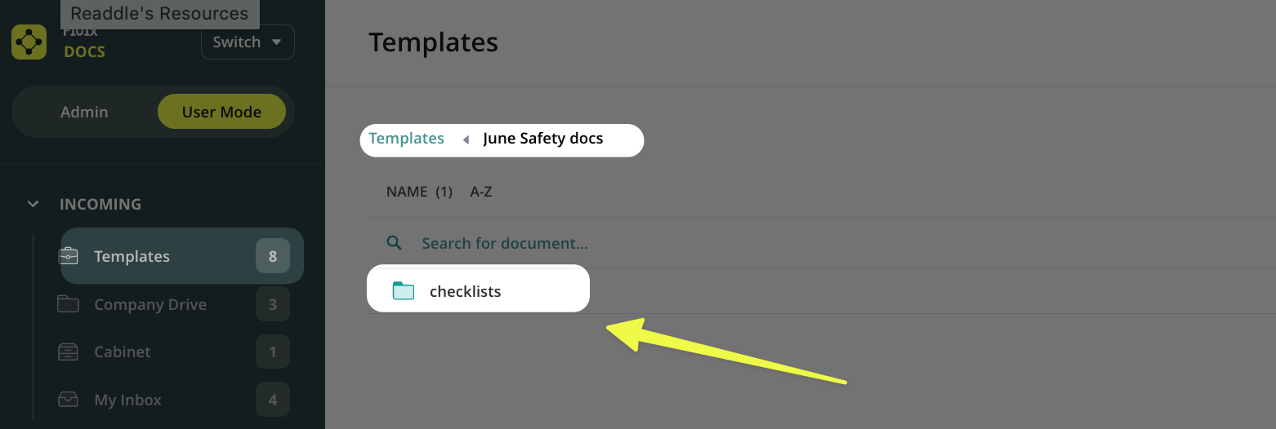This screenshot has height=429, width=1276.
Task: Click the magnifying glass search icon
Action: point(394,243)
